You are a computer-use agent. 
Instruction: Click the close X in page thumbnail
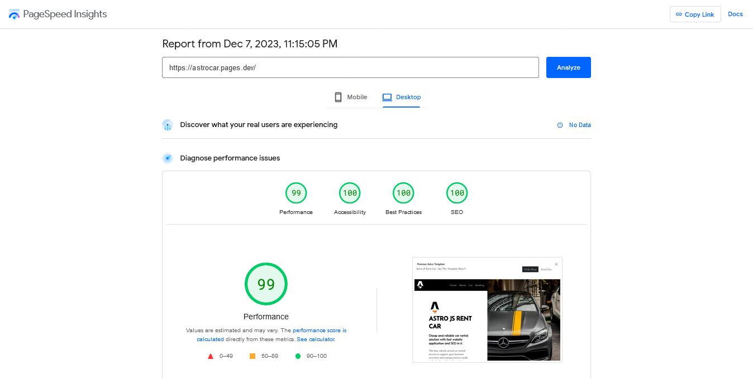(556, 264)
